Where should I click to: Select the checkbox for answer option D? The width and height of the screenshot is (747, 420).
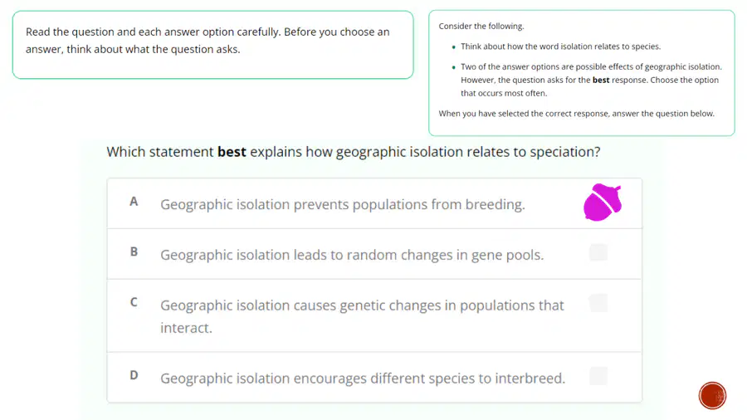[598, 376]
